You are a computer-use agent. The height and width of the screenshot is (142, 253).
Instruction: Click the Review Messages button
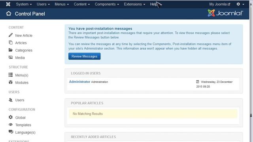pyautogui.click(x=84, y=56)
